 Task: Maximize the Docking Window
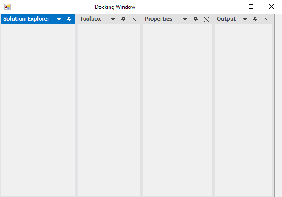click(251, 7)
